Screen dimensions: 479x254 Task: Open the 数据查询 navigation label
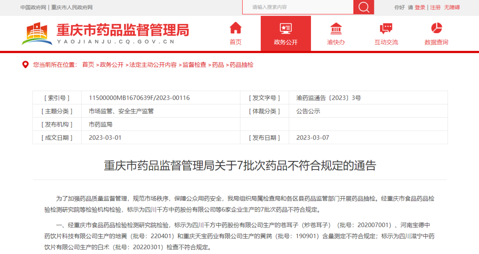436,42
